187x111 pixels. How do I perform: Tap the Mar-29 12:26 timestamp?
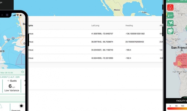click(7, 73)
